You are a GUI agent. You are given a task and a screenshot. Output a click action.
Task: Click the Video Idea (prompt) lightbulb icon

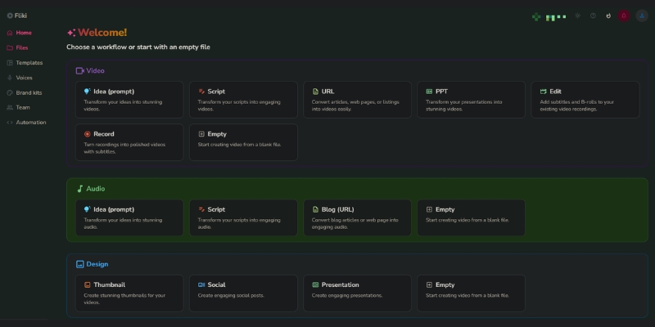(87, 92)
